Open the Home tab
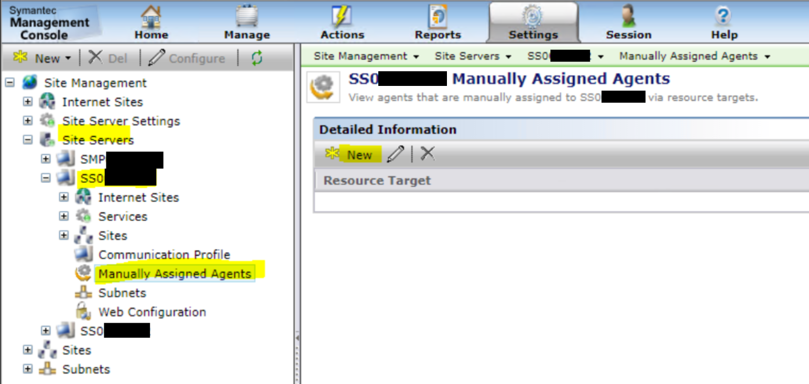 (151, 22)
